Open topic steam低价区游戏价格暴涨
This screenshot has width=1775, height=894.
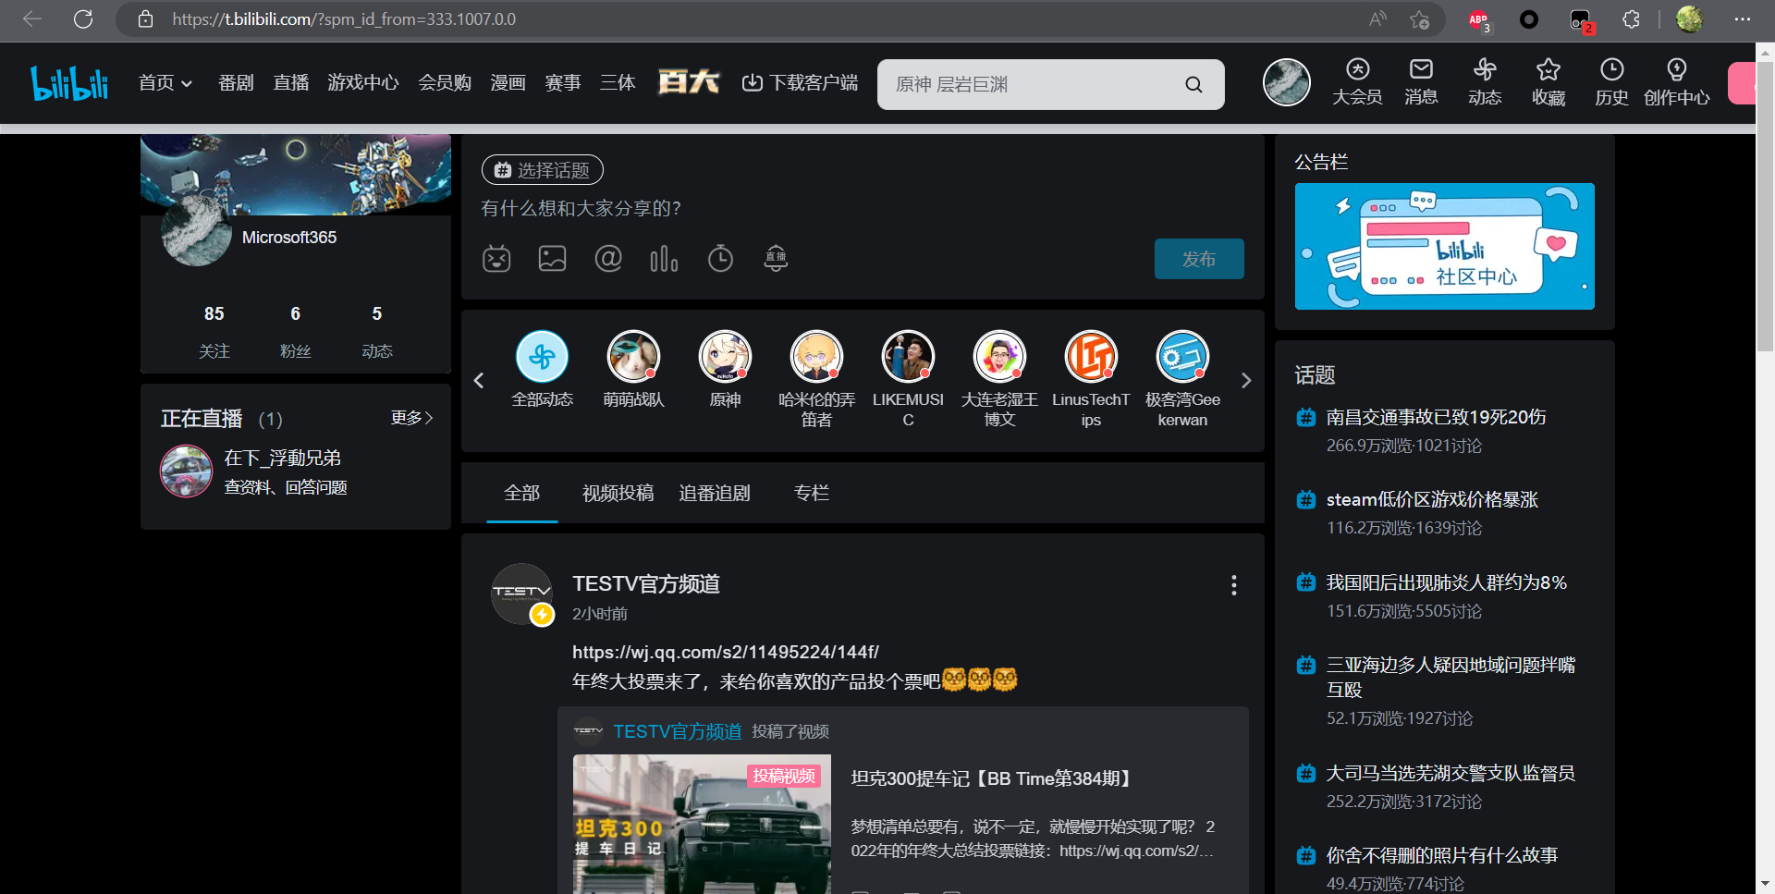pyautogui.click(x=1432, y=499)
